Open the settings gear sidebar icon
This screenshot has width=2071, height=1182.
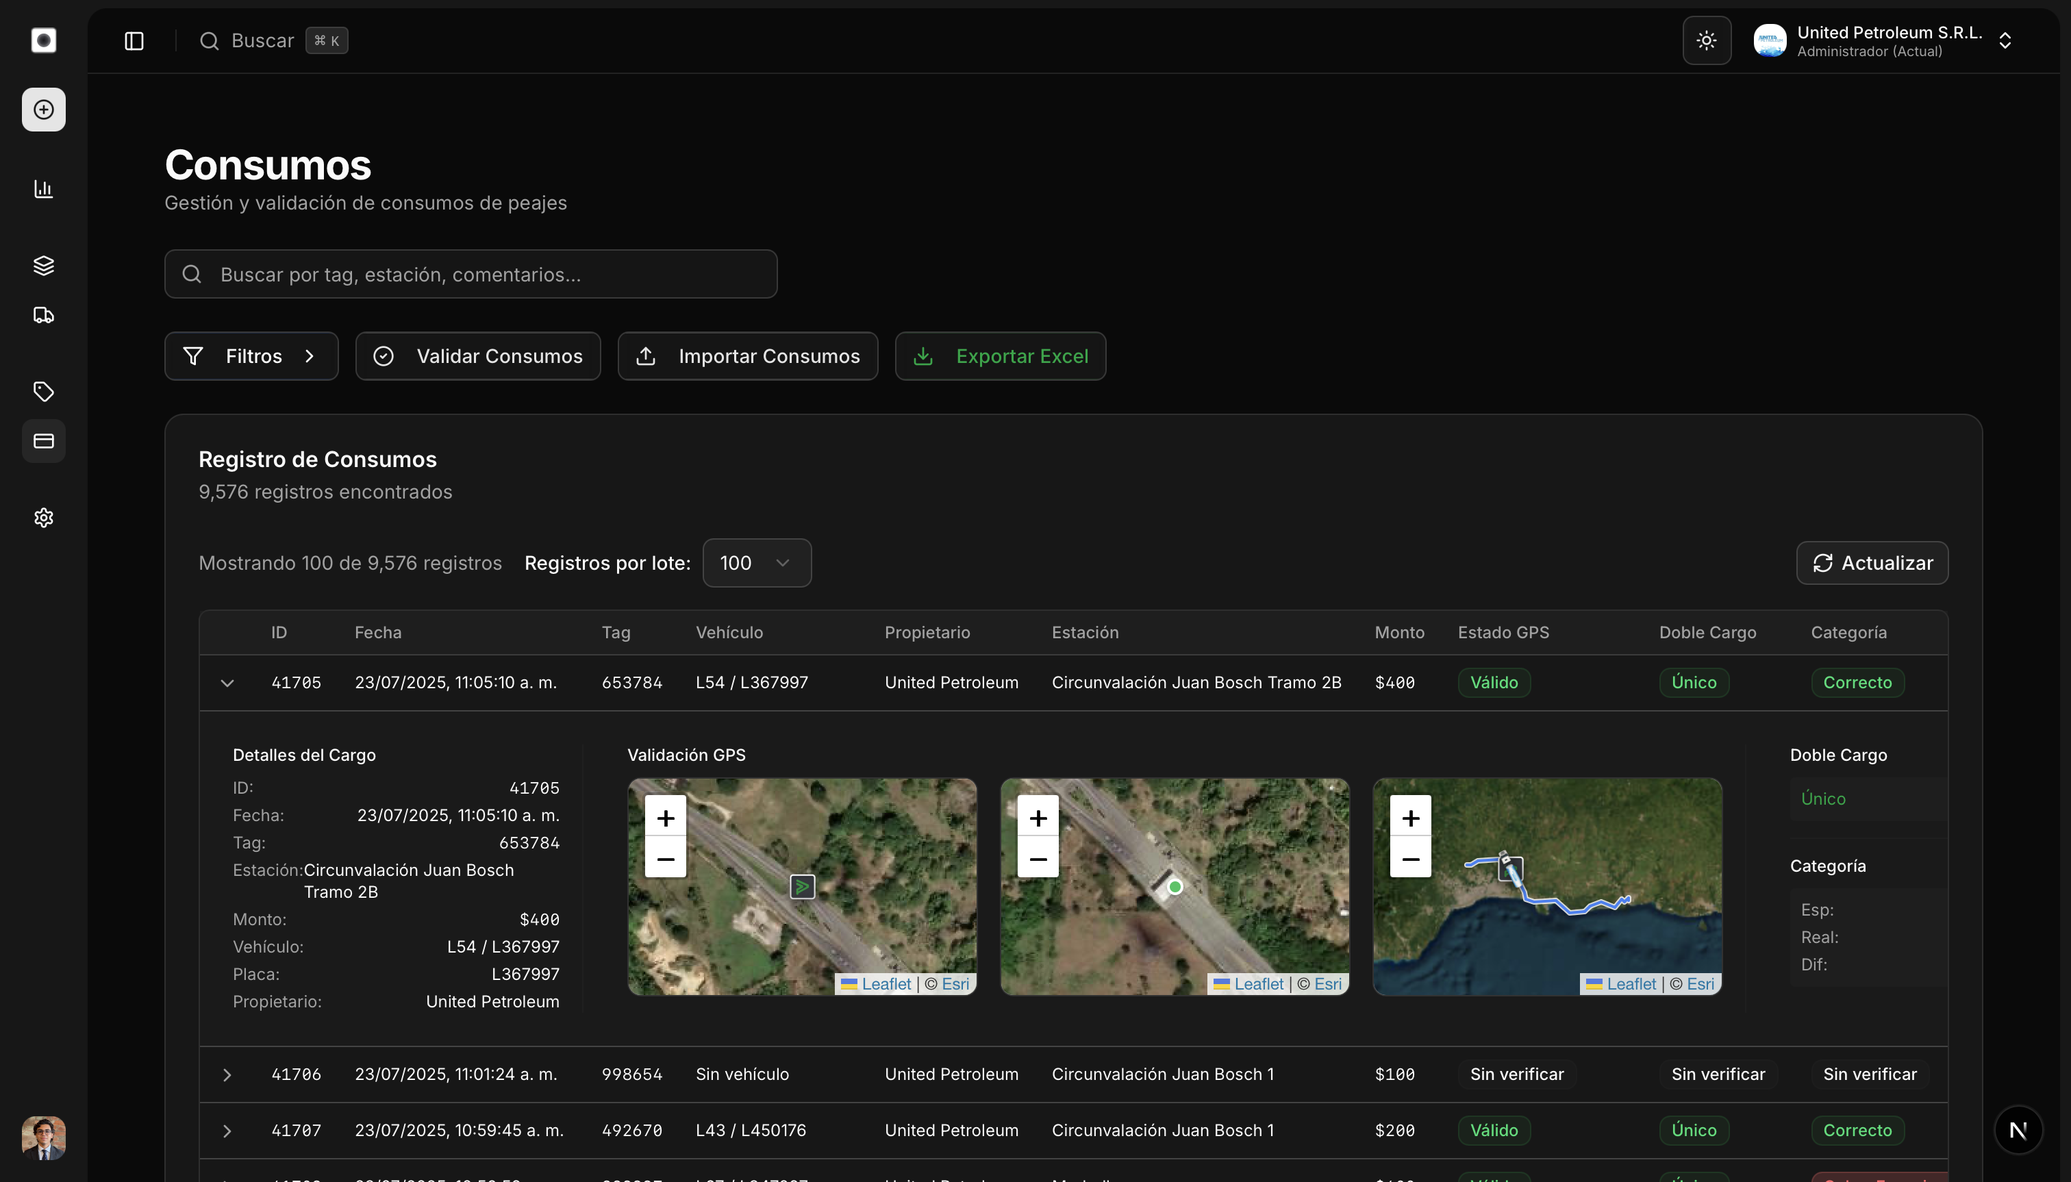pos(44,518)
